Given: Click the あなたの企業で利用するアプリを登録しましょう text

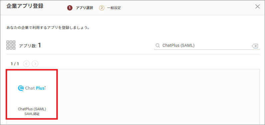Looking at the screenshot, I should pyautogui.click(x=48, y=28).
